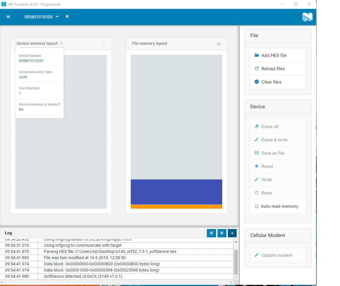340x286 pixels.
Task: Click the Cellular Modem panel heading
Action: click(x=268, y=235)
